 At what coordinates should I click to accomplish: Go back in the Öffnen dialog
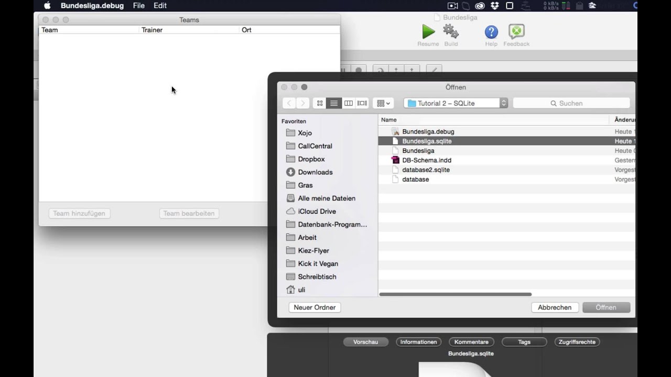[x=289, y=103]
